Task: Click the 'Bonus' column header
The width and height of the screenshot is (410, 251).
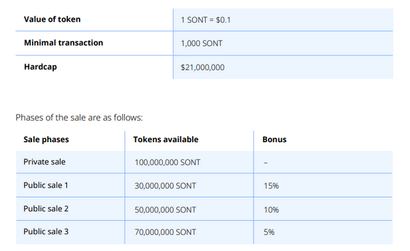Action: (x=274, y=140)
